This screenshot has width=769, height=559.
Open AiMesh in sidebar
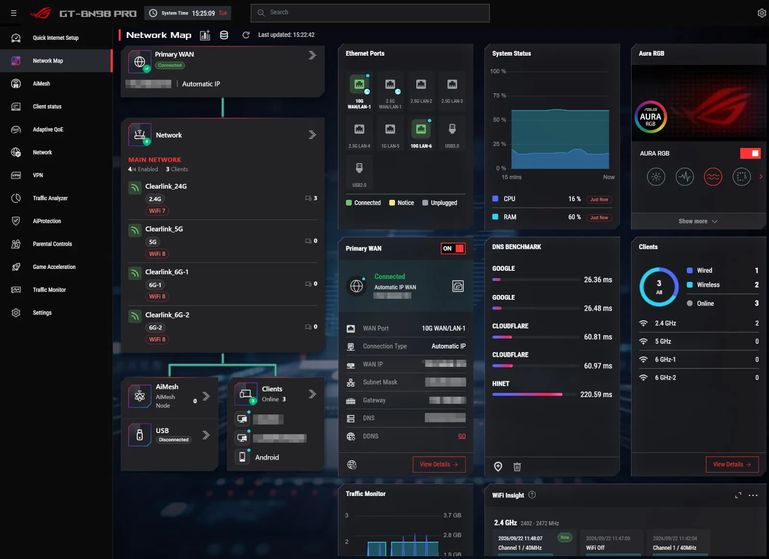[56, 84]
